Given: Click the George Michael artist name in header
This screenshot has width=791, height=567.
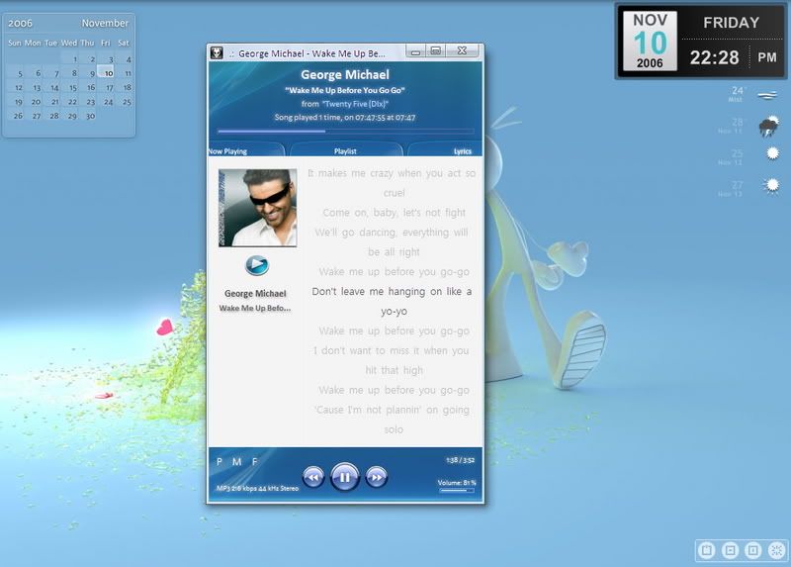Looking at the screenshot, I should coord(345,75).
